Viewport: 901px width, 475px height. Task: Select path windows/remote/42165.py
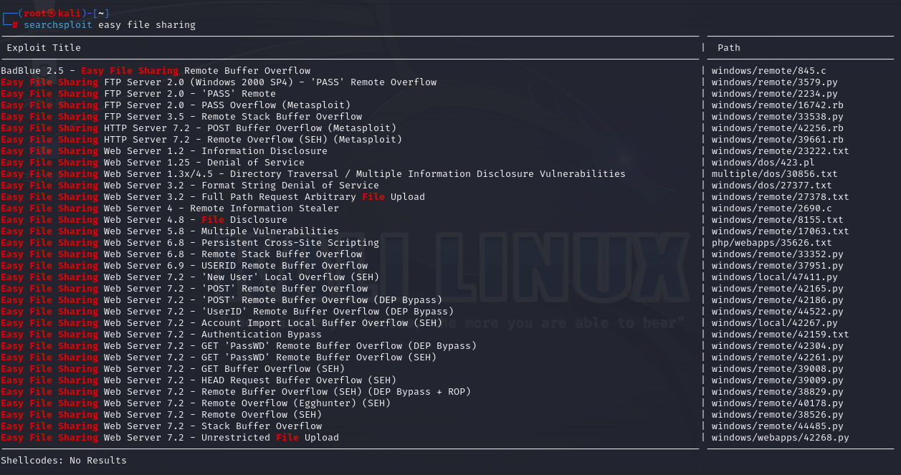point(778,289)
